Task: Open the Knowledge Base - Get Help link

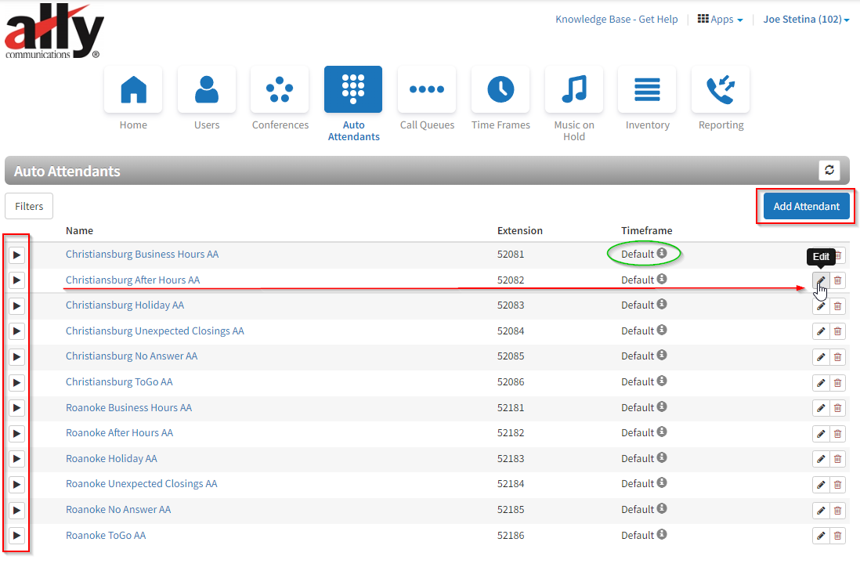Action: [x=616, y=20]
